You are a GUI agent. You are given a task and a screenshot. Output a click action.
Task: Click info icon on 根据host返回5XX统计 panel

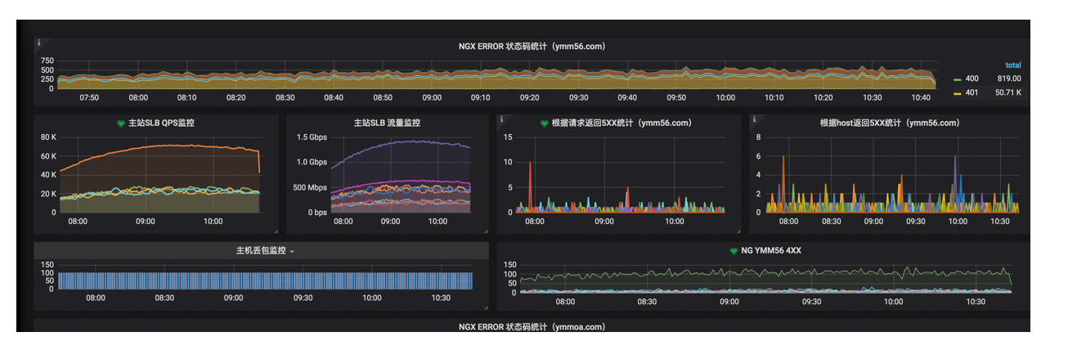[x=754, y=119]
